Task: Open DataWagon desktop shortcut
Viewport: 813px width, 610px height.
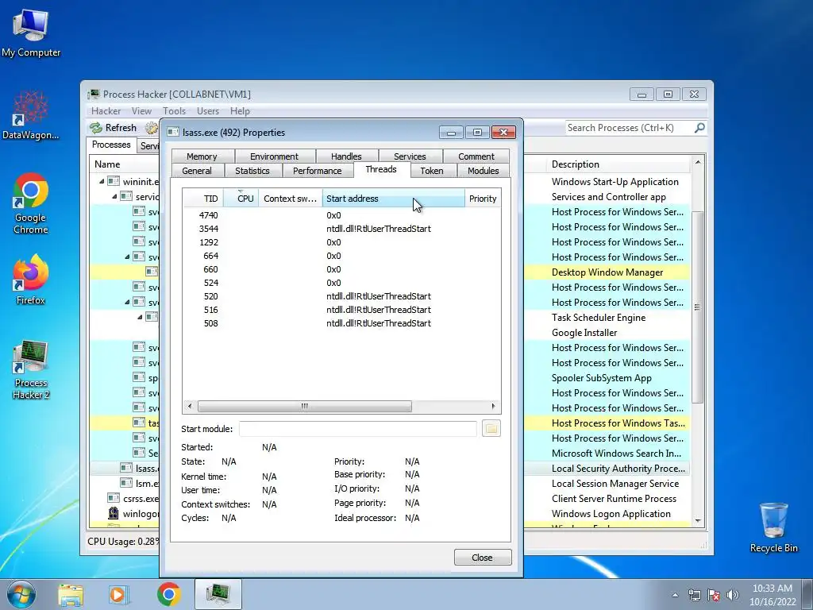Action: point(31,115)
